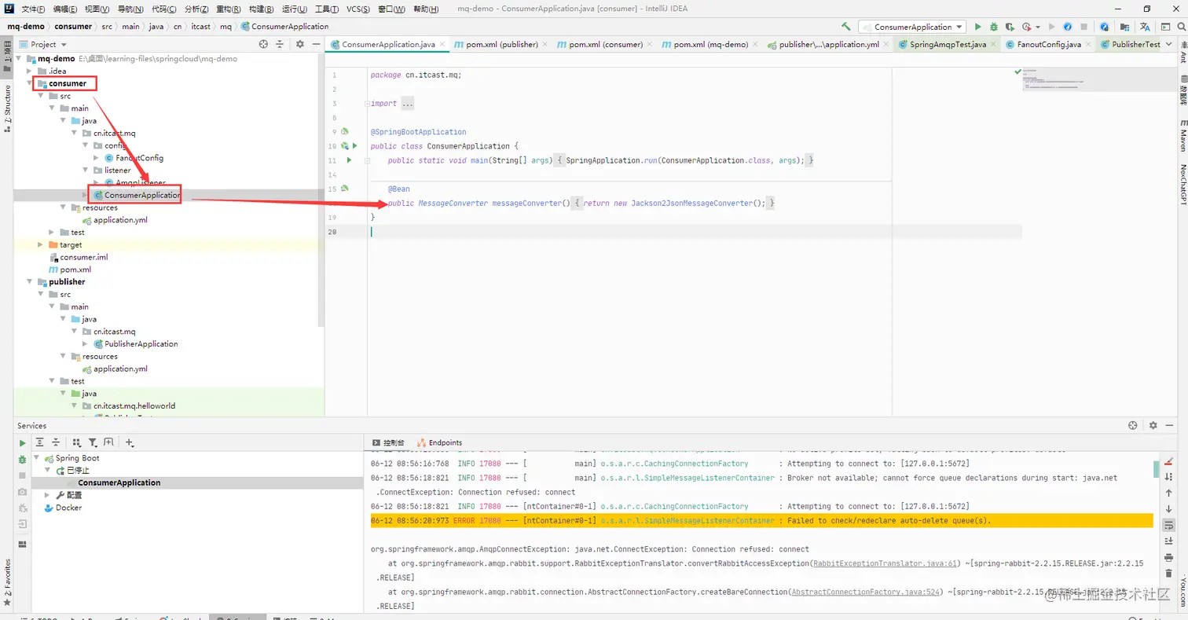Expand the .idea folder node

tap(30, 71)
